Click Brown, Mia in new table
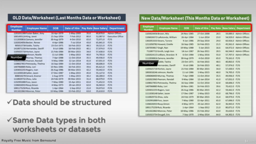256x144 pixels. (163, 34)
